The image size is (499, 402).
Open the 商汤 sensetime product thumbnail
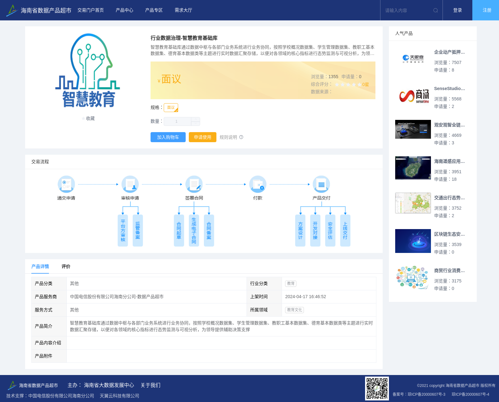413,95
